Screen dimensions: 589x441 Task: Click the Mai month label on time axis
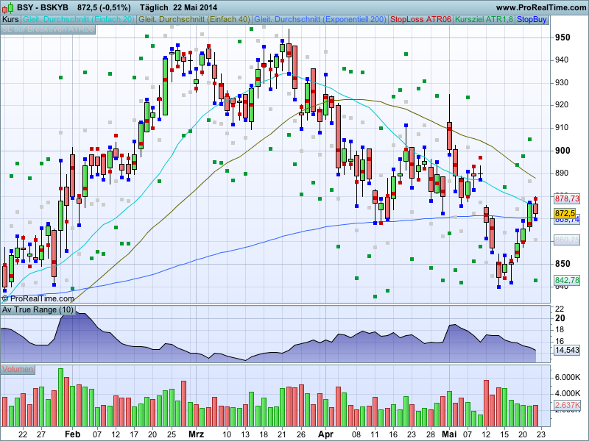449,434
